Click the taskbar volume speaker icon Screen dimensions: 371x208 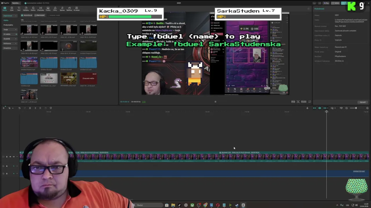[357, 205]
